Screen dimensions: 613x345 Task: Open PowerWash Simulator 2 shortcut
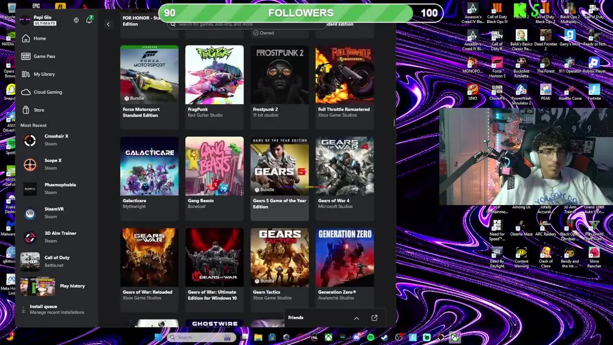click(521, 94)
